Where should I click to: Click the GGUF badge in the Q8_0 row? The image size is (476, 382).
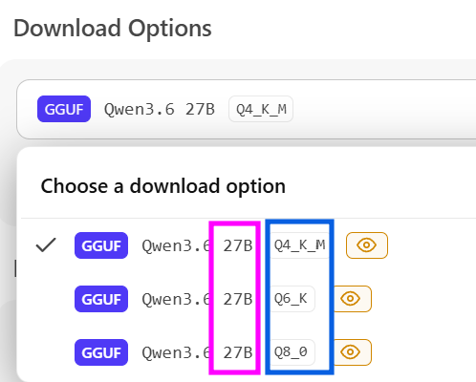pos(101,352)
